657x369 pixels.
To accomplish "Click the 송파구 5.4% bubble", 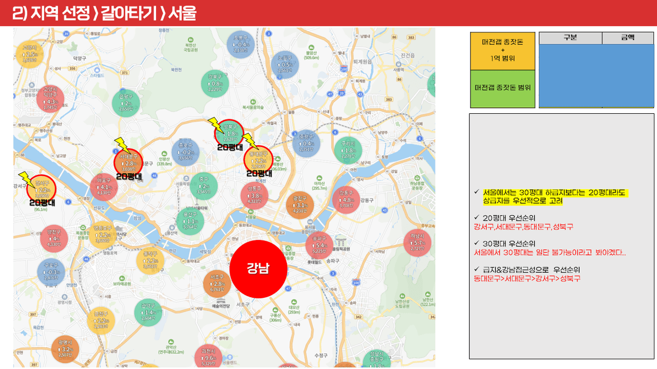I will point(319,244).
